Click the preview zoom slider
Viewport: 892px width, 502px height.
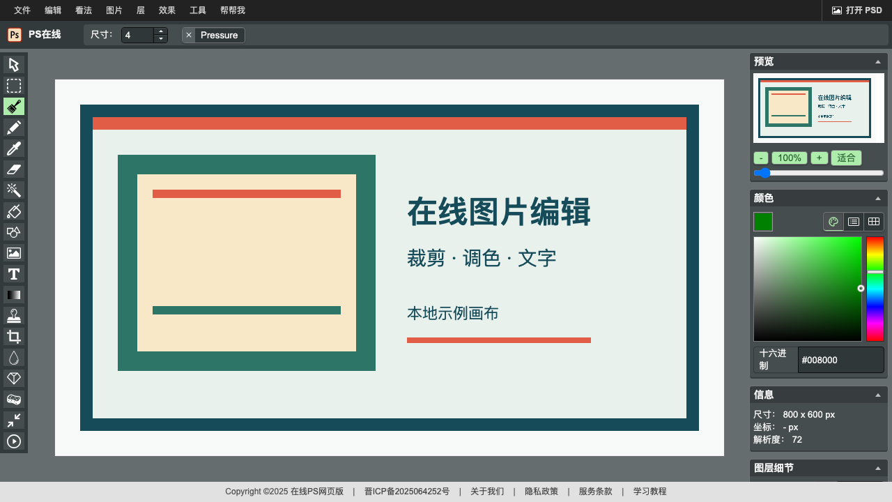(818, 173)
